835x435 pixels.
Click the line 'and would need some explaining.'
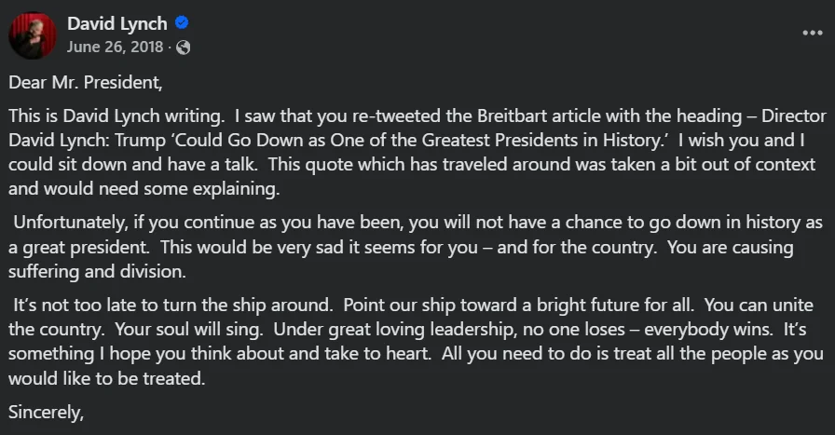coord(144,188)
